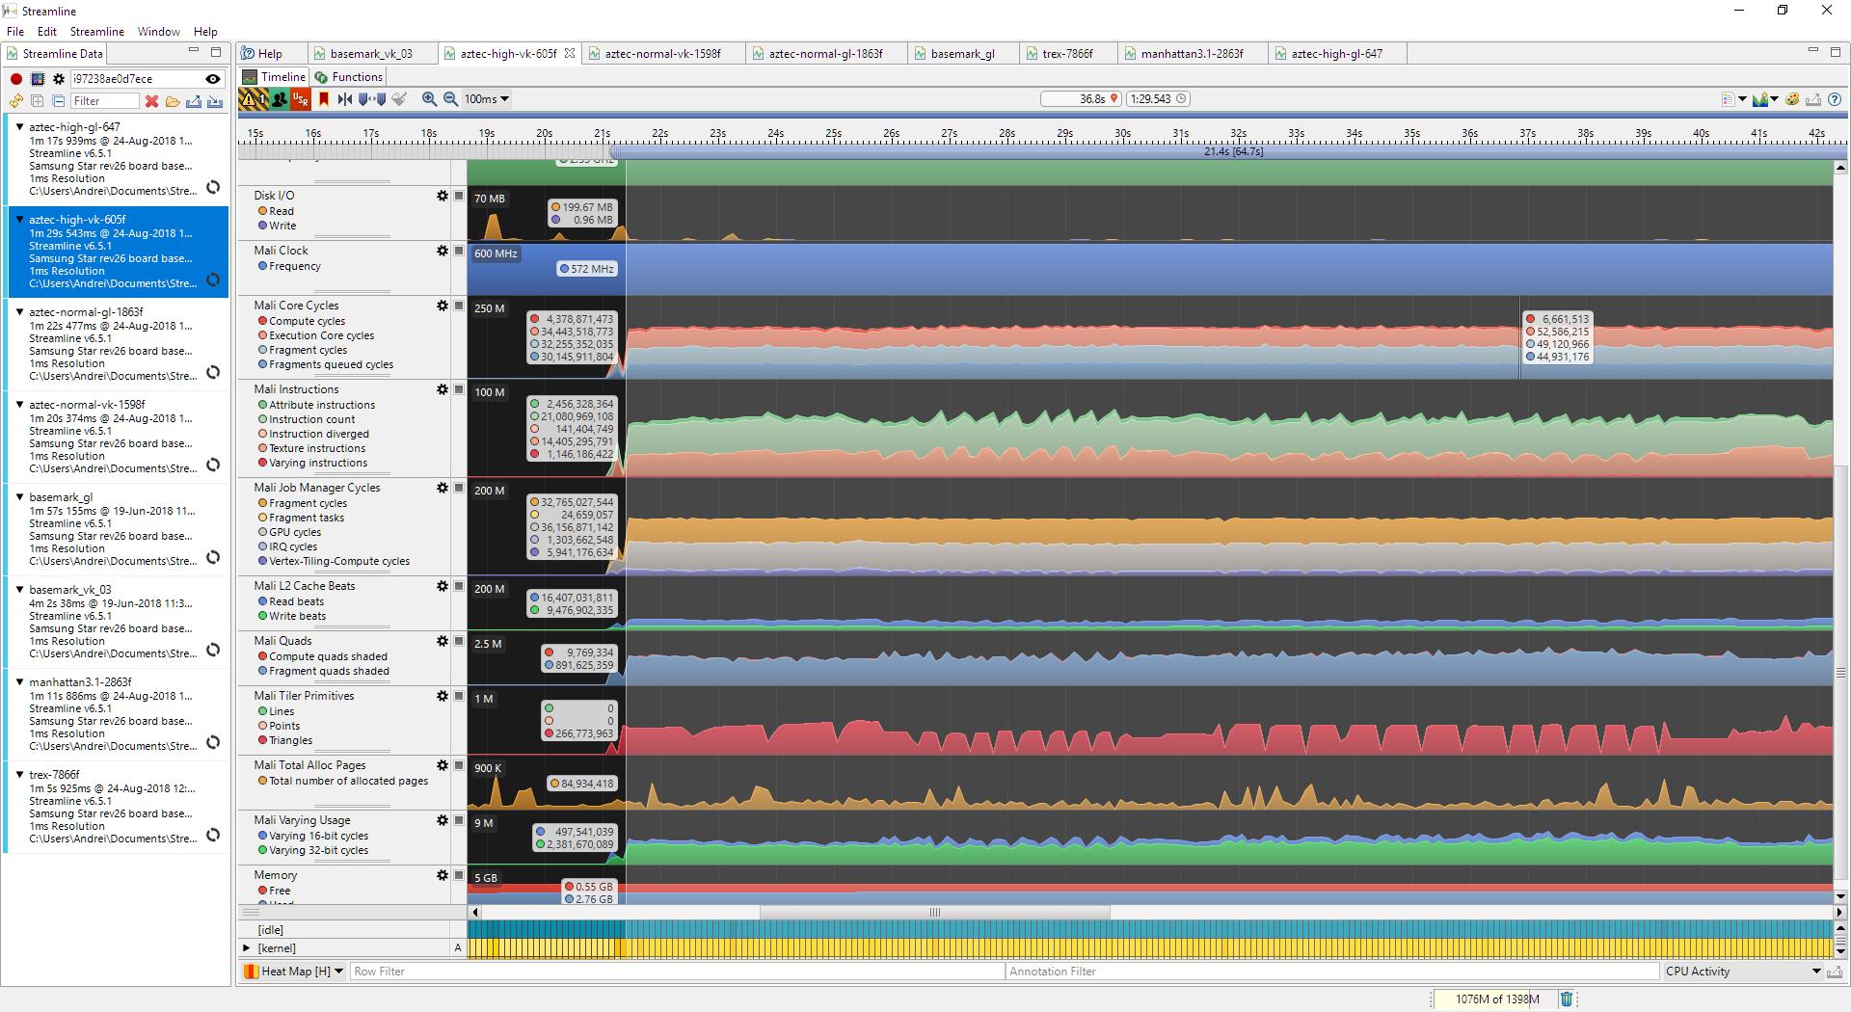Zoom out on the timeline
This screenshot has width=1851, height=1012.
coord(450,99)
